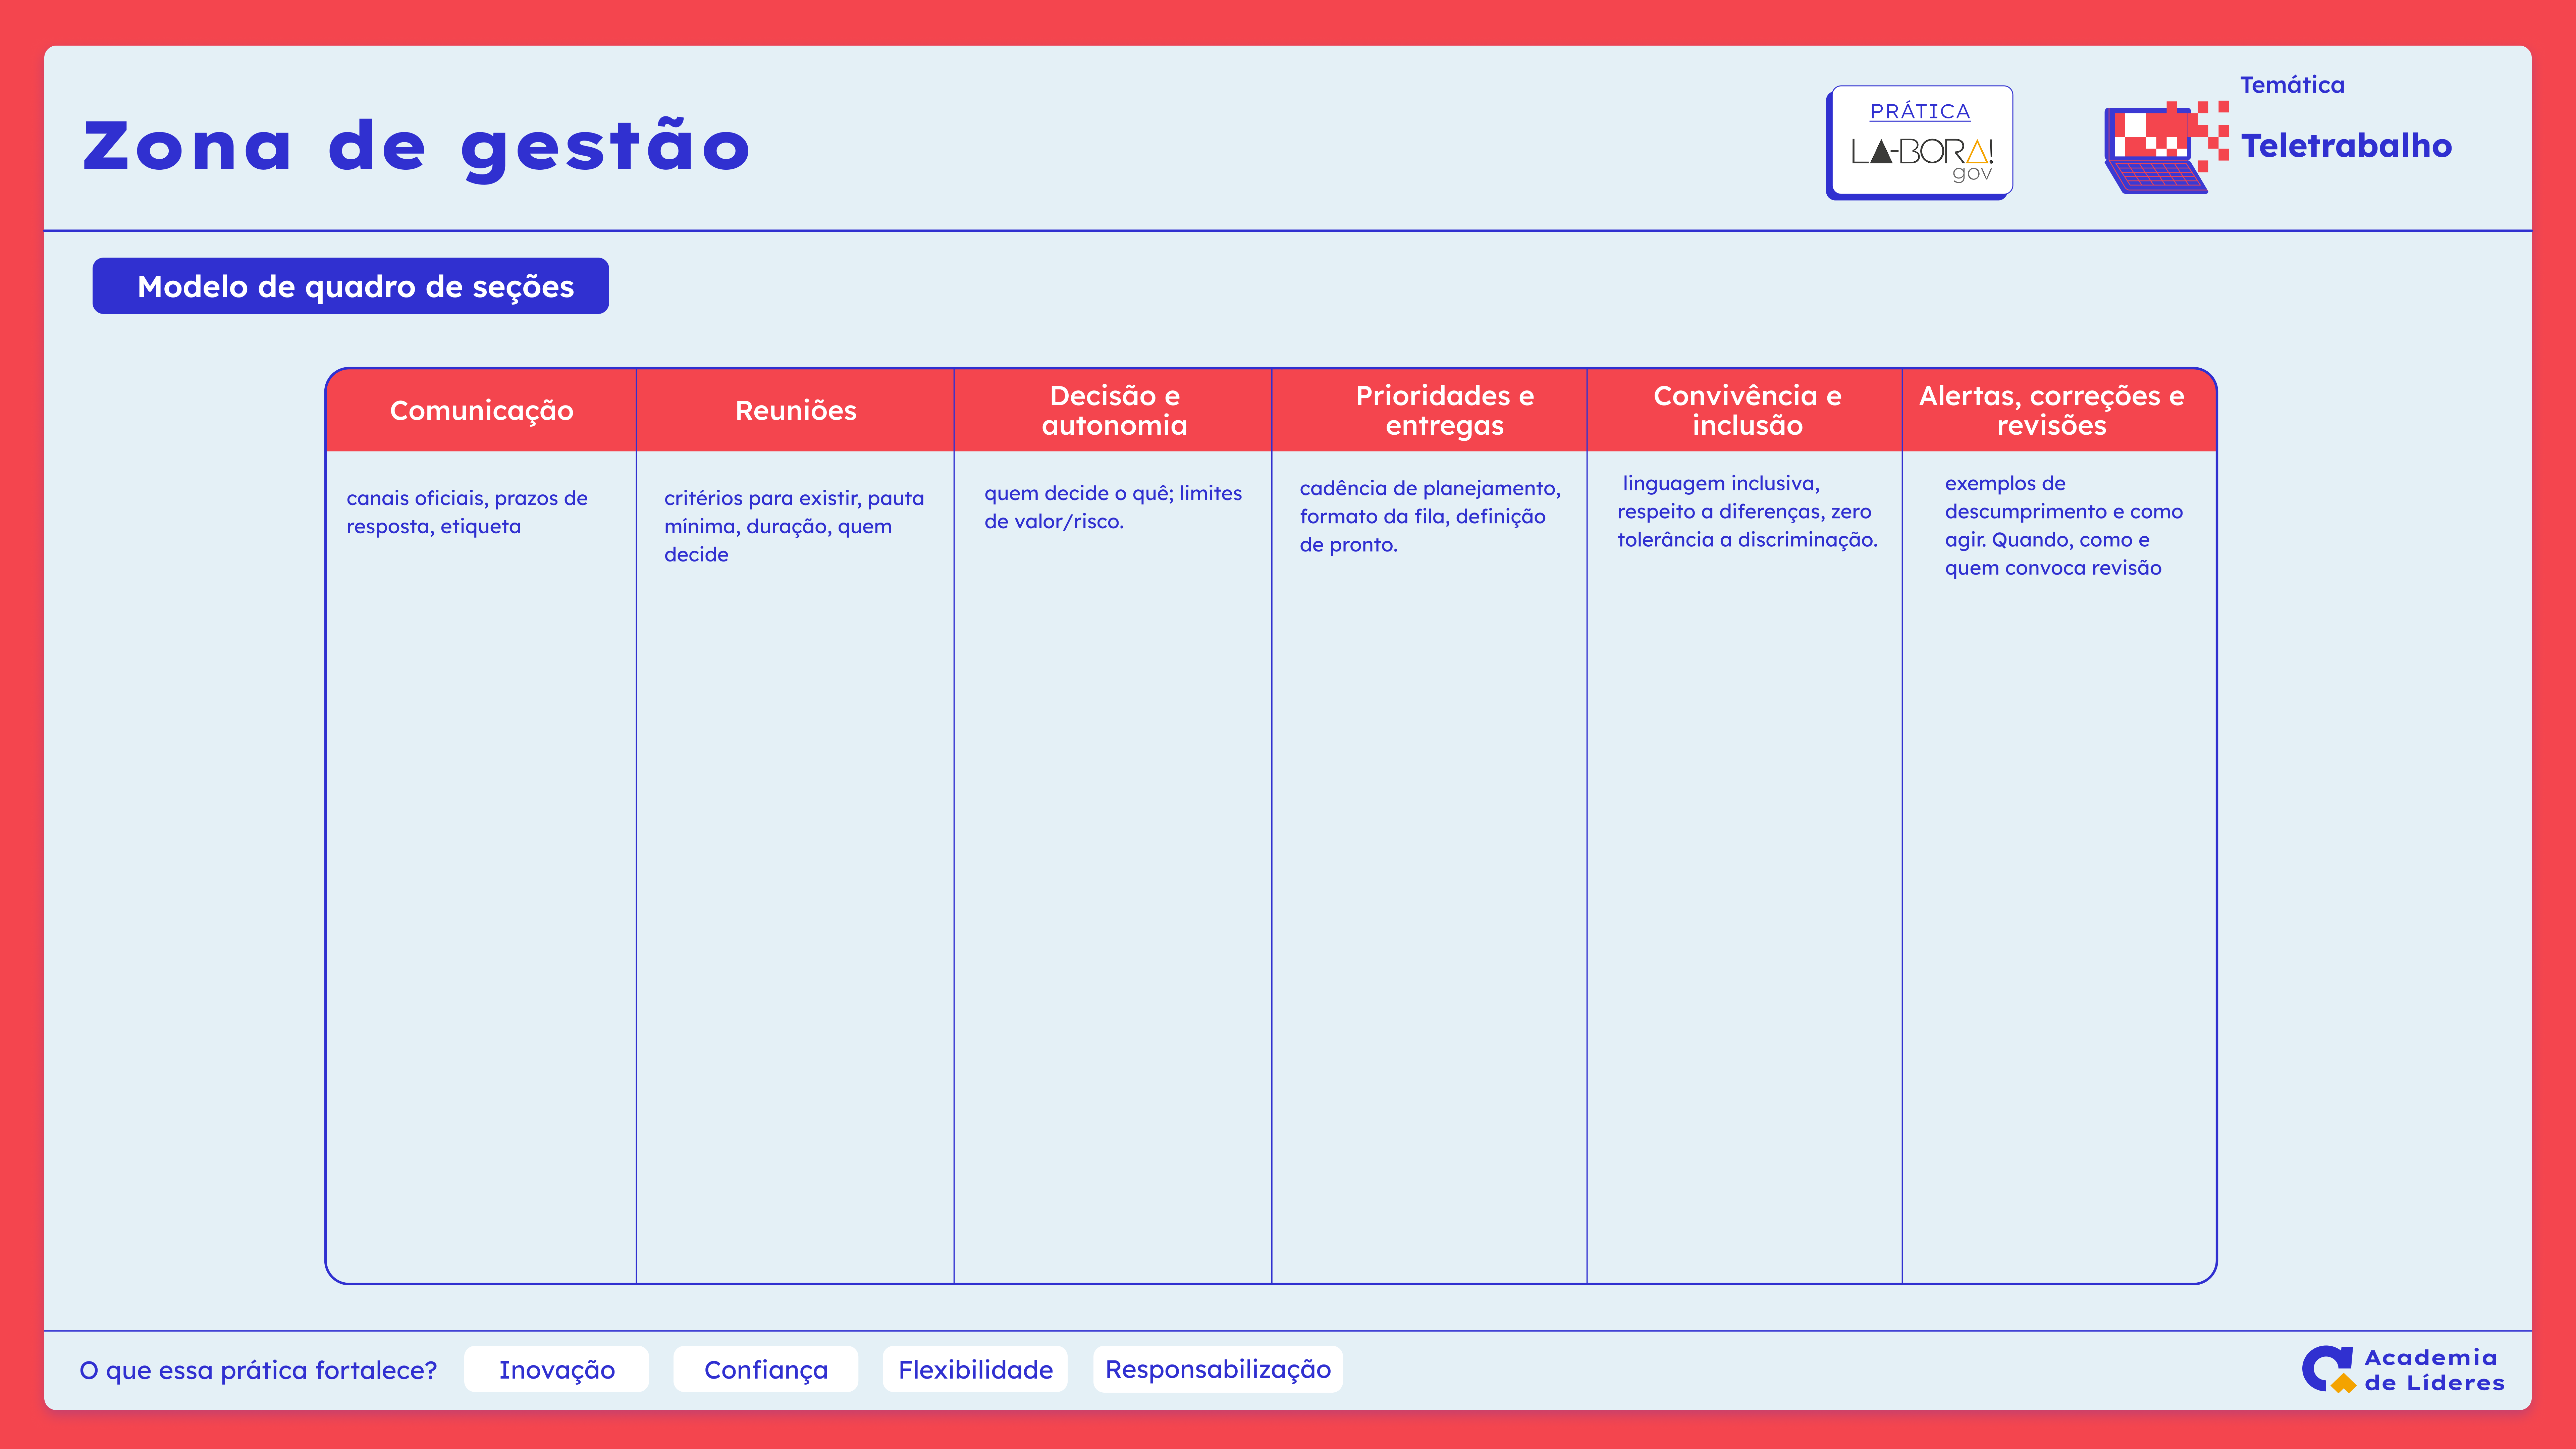Click the Zona de gestão title
Viewport: 2576px width, 1449px height.
point(416,146)
